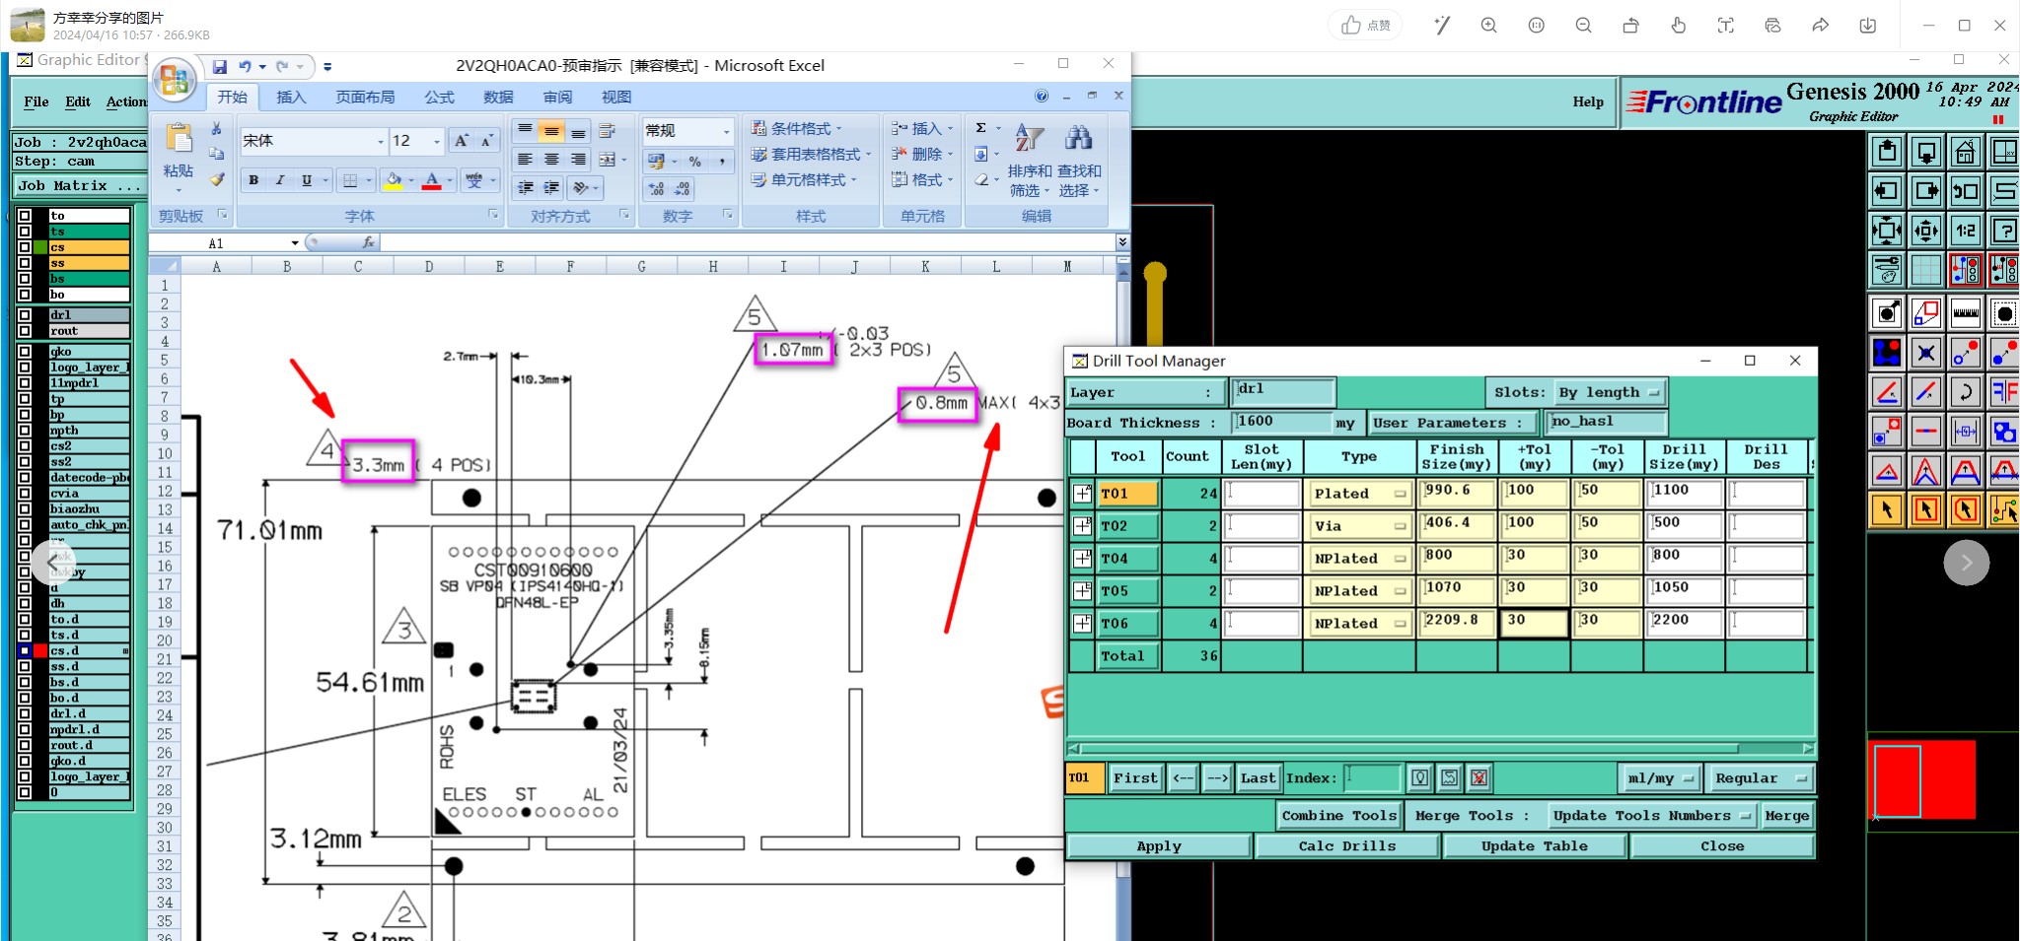Pick Excel font color red swatch
The image size is (2020, 941).
tap(432, 181)
